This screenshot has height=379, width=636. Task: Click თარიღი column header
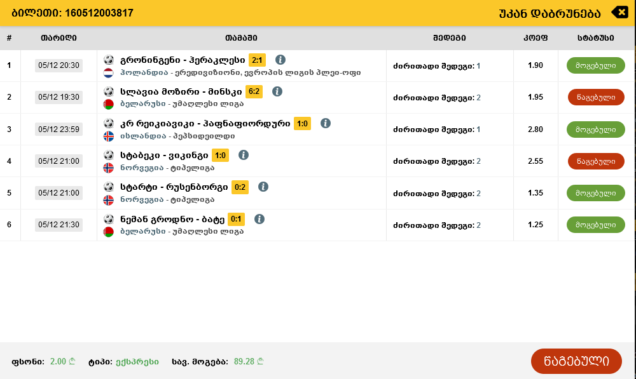pos(59,38)
